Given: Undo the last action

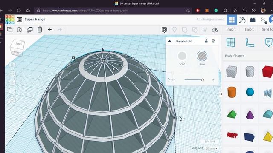Looking at the screenshot, I should (x=50, y=30).
